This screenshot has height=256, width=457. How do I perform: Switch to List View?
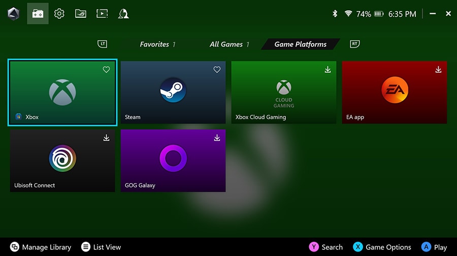[101, 247]
